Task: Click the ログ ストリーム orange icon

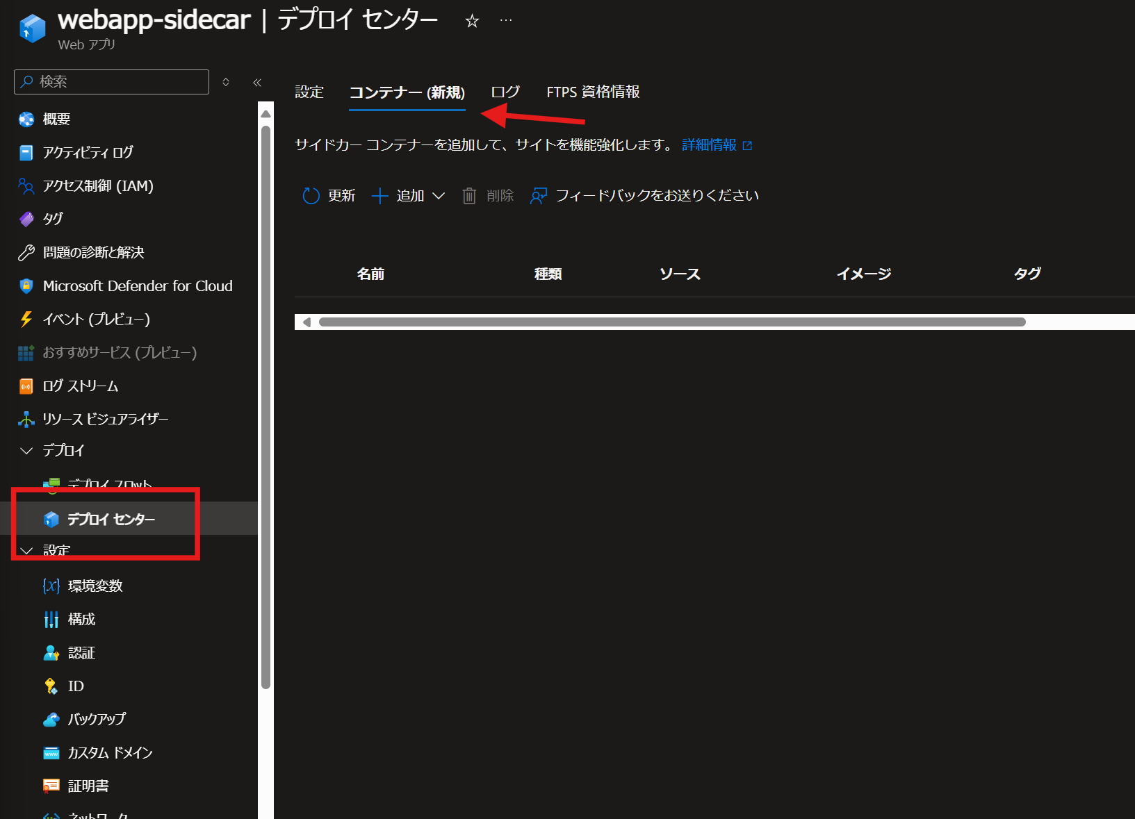Action: pyautogui.click(x=26, y=386)
